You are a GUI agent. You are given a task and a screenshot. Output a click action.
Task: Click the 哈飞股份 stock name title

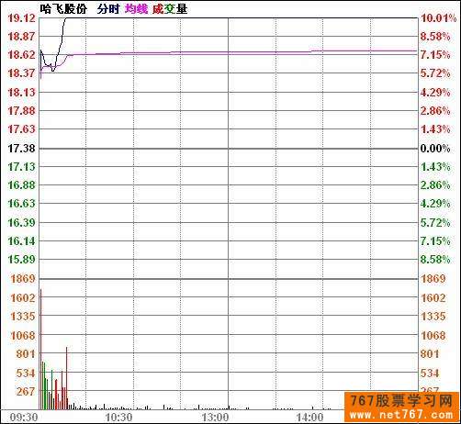click(x=63, y=9)
